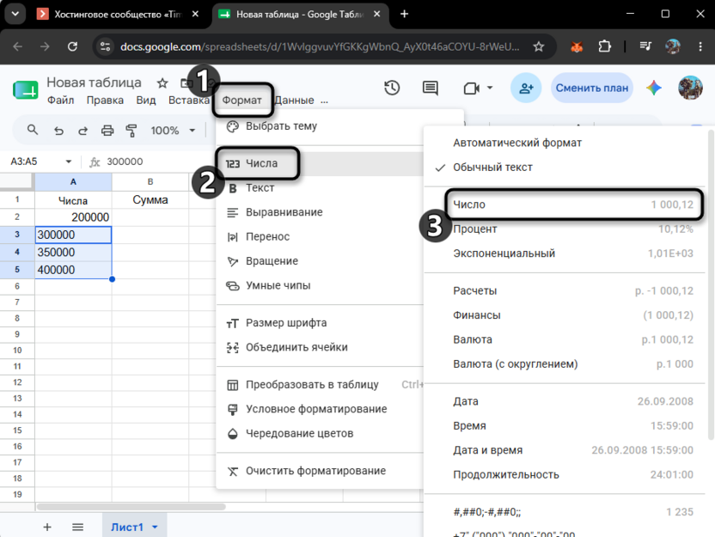Click the Gemini sparkle icon
This screenshot has width=715, height=537.
click(x=653, y=88)
